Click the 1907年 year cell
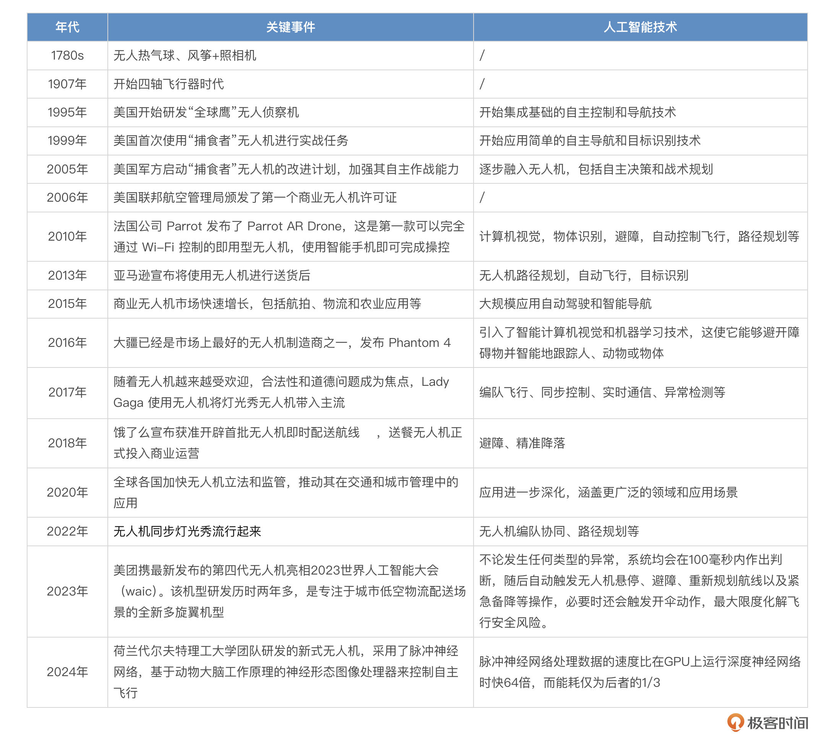The height and width of the screenshot is (751, 834). pos(67,84)
